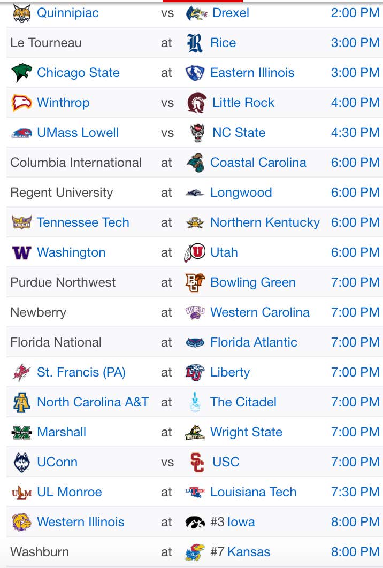Click the Iowa Hawkeyes tigerhawk logo
This screenshot has width=383, height=568.
tap(195, 523)
